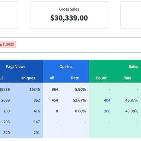Screen dimensions: 141x141
Task: Sort by the Sales Count column
Action: point(101,78)
